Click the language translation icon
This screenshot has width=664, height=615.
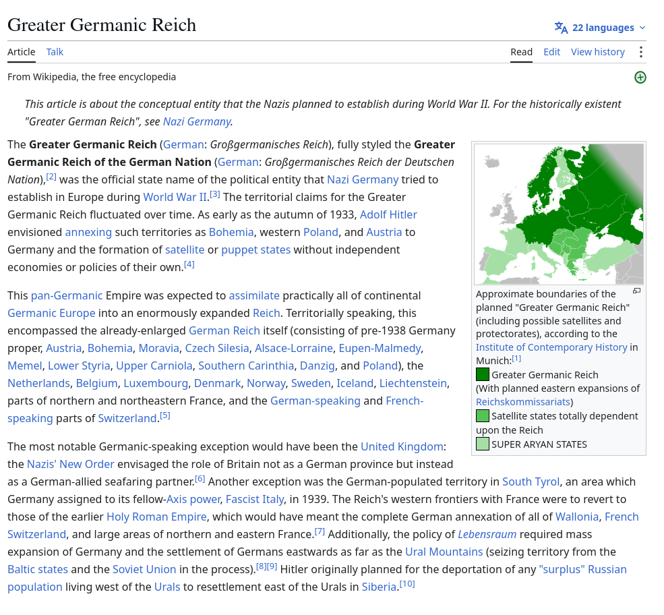[561, 28]
